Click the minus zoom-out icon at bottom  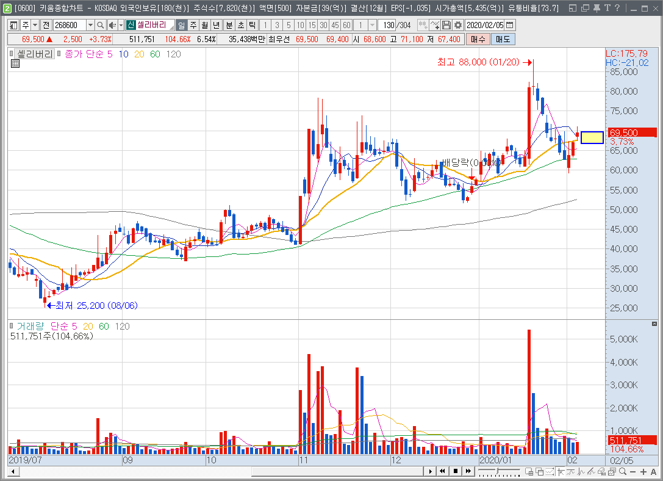(633, 472)
